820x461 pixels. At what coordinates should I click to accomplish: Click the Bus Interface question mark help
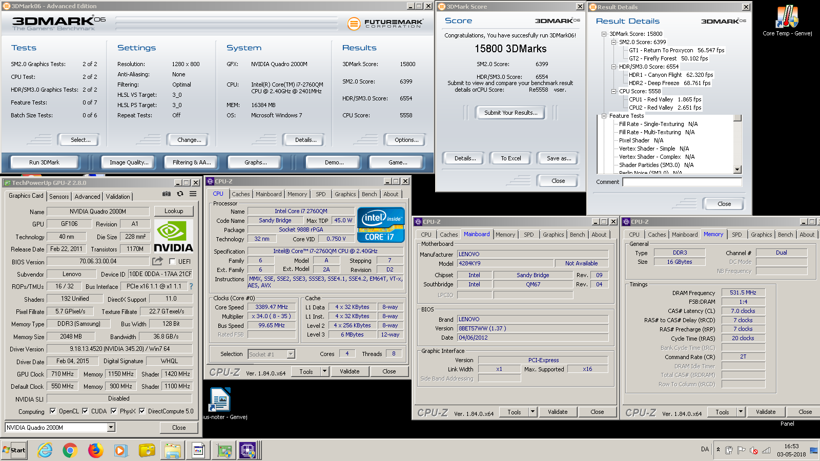pos(191,286)
